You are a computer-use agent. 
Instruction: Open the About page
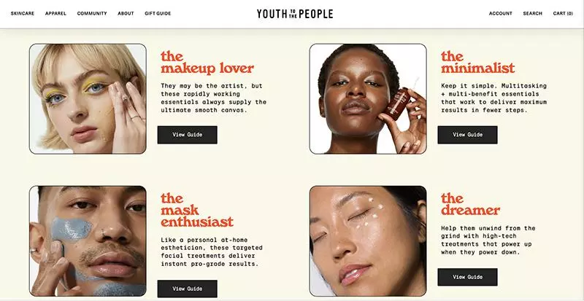126,13
